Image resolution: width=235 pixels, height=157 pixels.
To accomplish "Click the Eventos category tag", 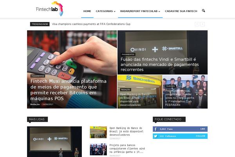I will coord(170,86).
